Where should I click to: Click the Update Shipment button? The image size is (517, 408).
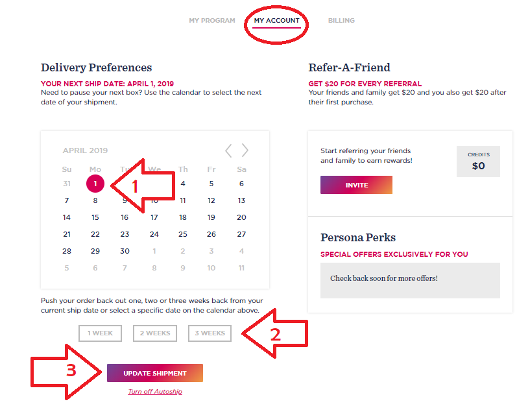155,373
